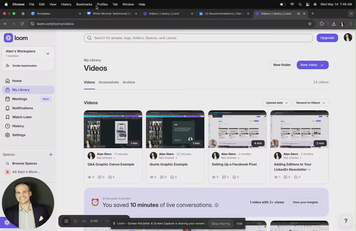Click views eye icon on Quote Graphic card
This screenshot has width=356, height=231.
[x=152, y=177]
